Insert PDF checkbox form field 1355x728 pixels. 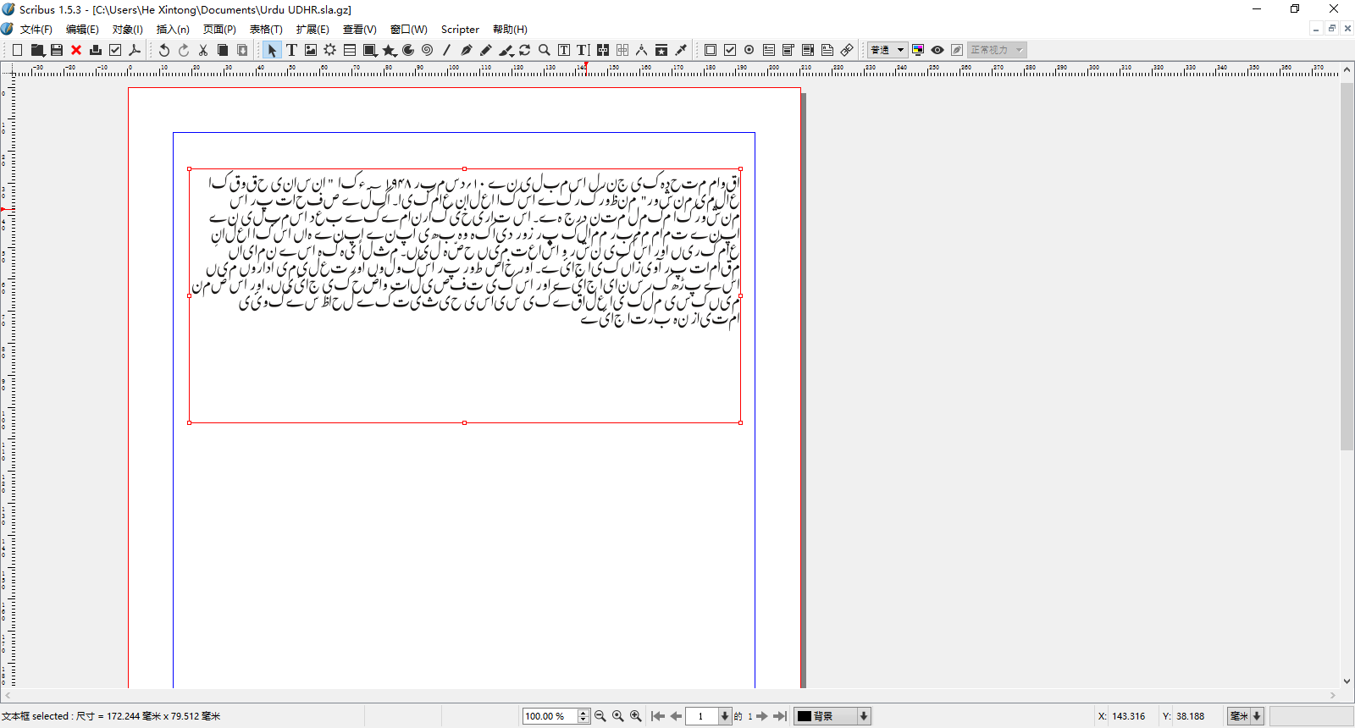click(x=730, y=50)
